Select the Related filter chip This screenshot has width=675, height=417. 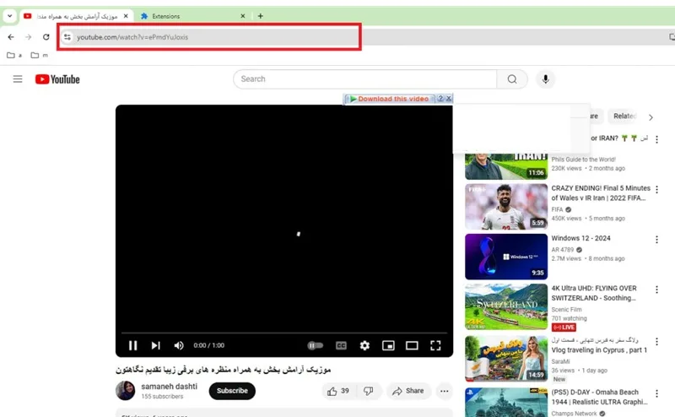(x=624, y=116)
